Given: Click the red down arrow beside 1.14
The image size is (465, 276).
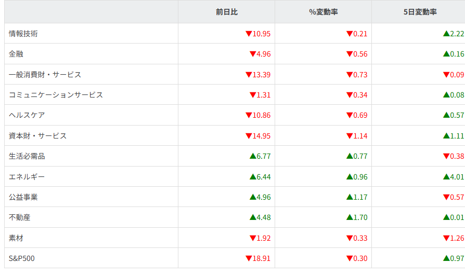Looking at the screenshot, I should click(350, 136).
